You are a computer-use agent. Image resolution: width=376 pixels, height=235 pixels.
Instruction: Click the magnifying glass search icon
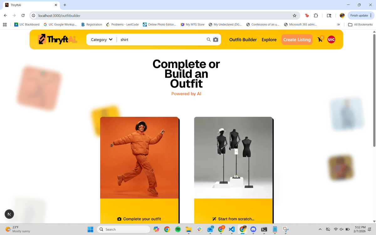(208, 39)
